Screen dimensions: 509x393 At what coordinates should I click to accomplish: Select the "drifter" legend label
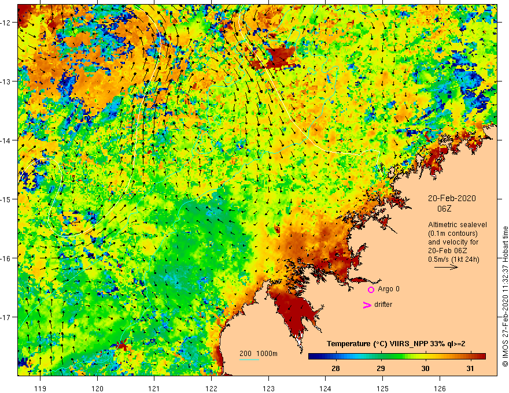click(x=383, y=305)
